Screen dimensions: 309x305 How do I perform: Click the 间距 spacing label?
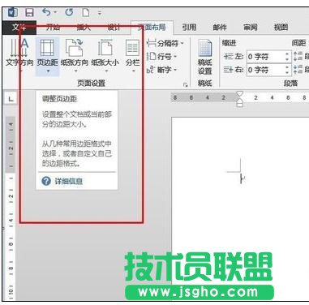click(x=298, y=43)
